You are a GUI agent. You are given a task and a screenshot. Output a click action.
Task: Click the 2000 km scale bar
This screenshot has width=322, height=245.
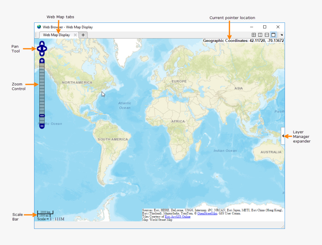point(45,212)
